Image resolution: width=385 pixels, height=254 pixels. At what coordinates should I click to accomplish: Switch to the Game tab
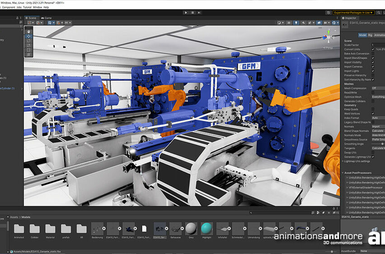click(x=47, y=18)
